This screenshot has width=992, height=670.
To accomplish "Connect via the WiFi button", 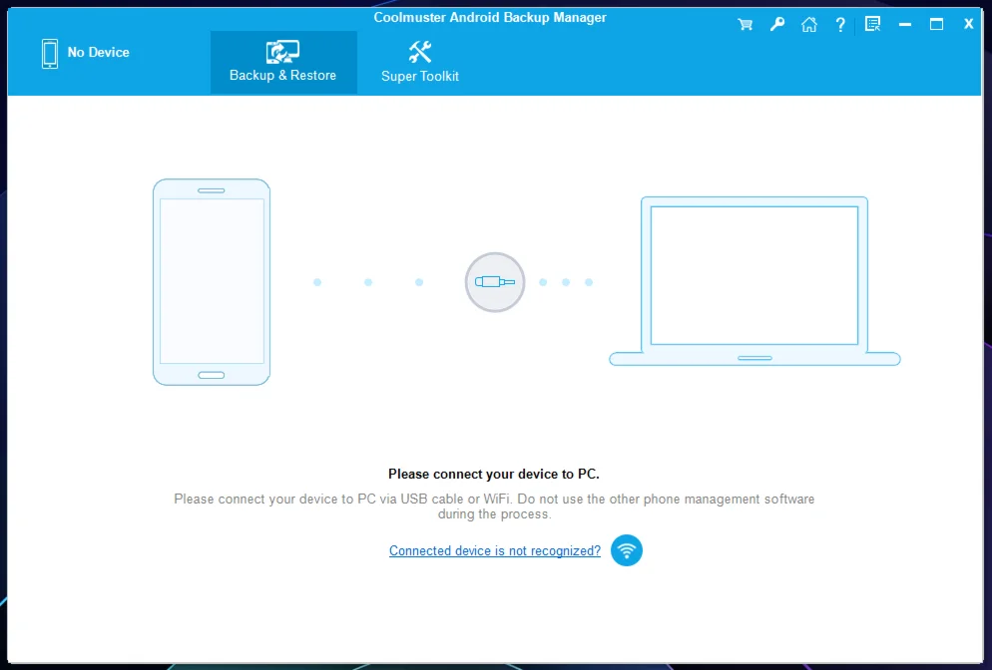I will point(627,550).
